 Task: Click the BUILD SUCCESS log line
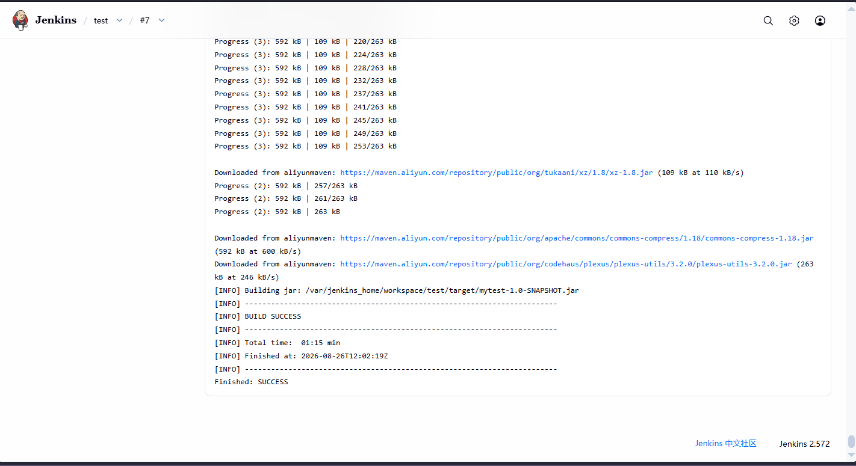258,316
